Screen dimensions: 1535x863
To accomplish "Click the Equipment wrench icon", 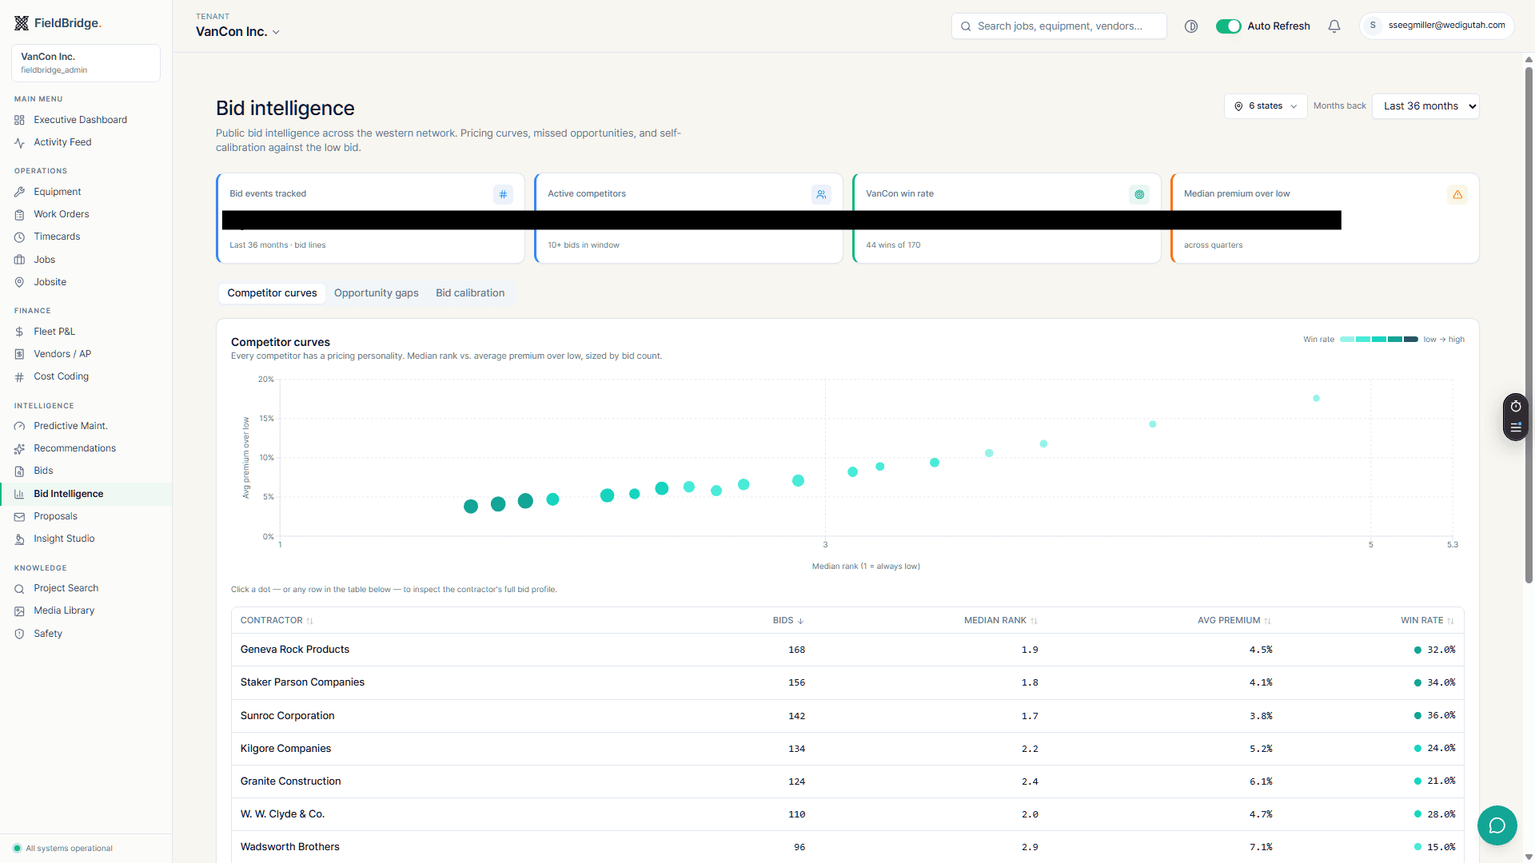I will pos(19,192).
